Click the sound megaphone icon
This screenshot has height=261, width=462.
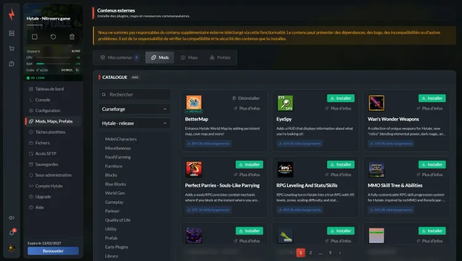(x=12, y=218)
